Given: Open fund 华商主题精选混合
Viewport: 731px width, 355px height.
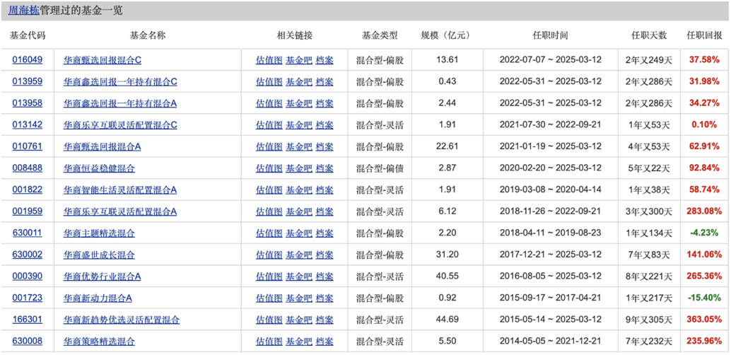Looking at the screenshot, I should [x=99, y=233].
